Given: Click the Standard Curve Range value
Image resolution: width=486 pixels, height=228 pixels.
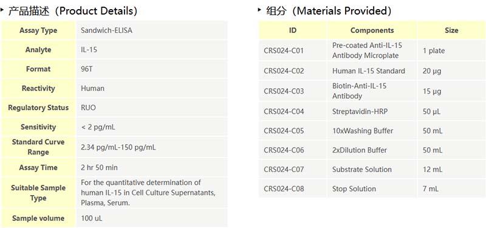Looking at the screenshot, I should coord(118,147).
